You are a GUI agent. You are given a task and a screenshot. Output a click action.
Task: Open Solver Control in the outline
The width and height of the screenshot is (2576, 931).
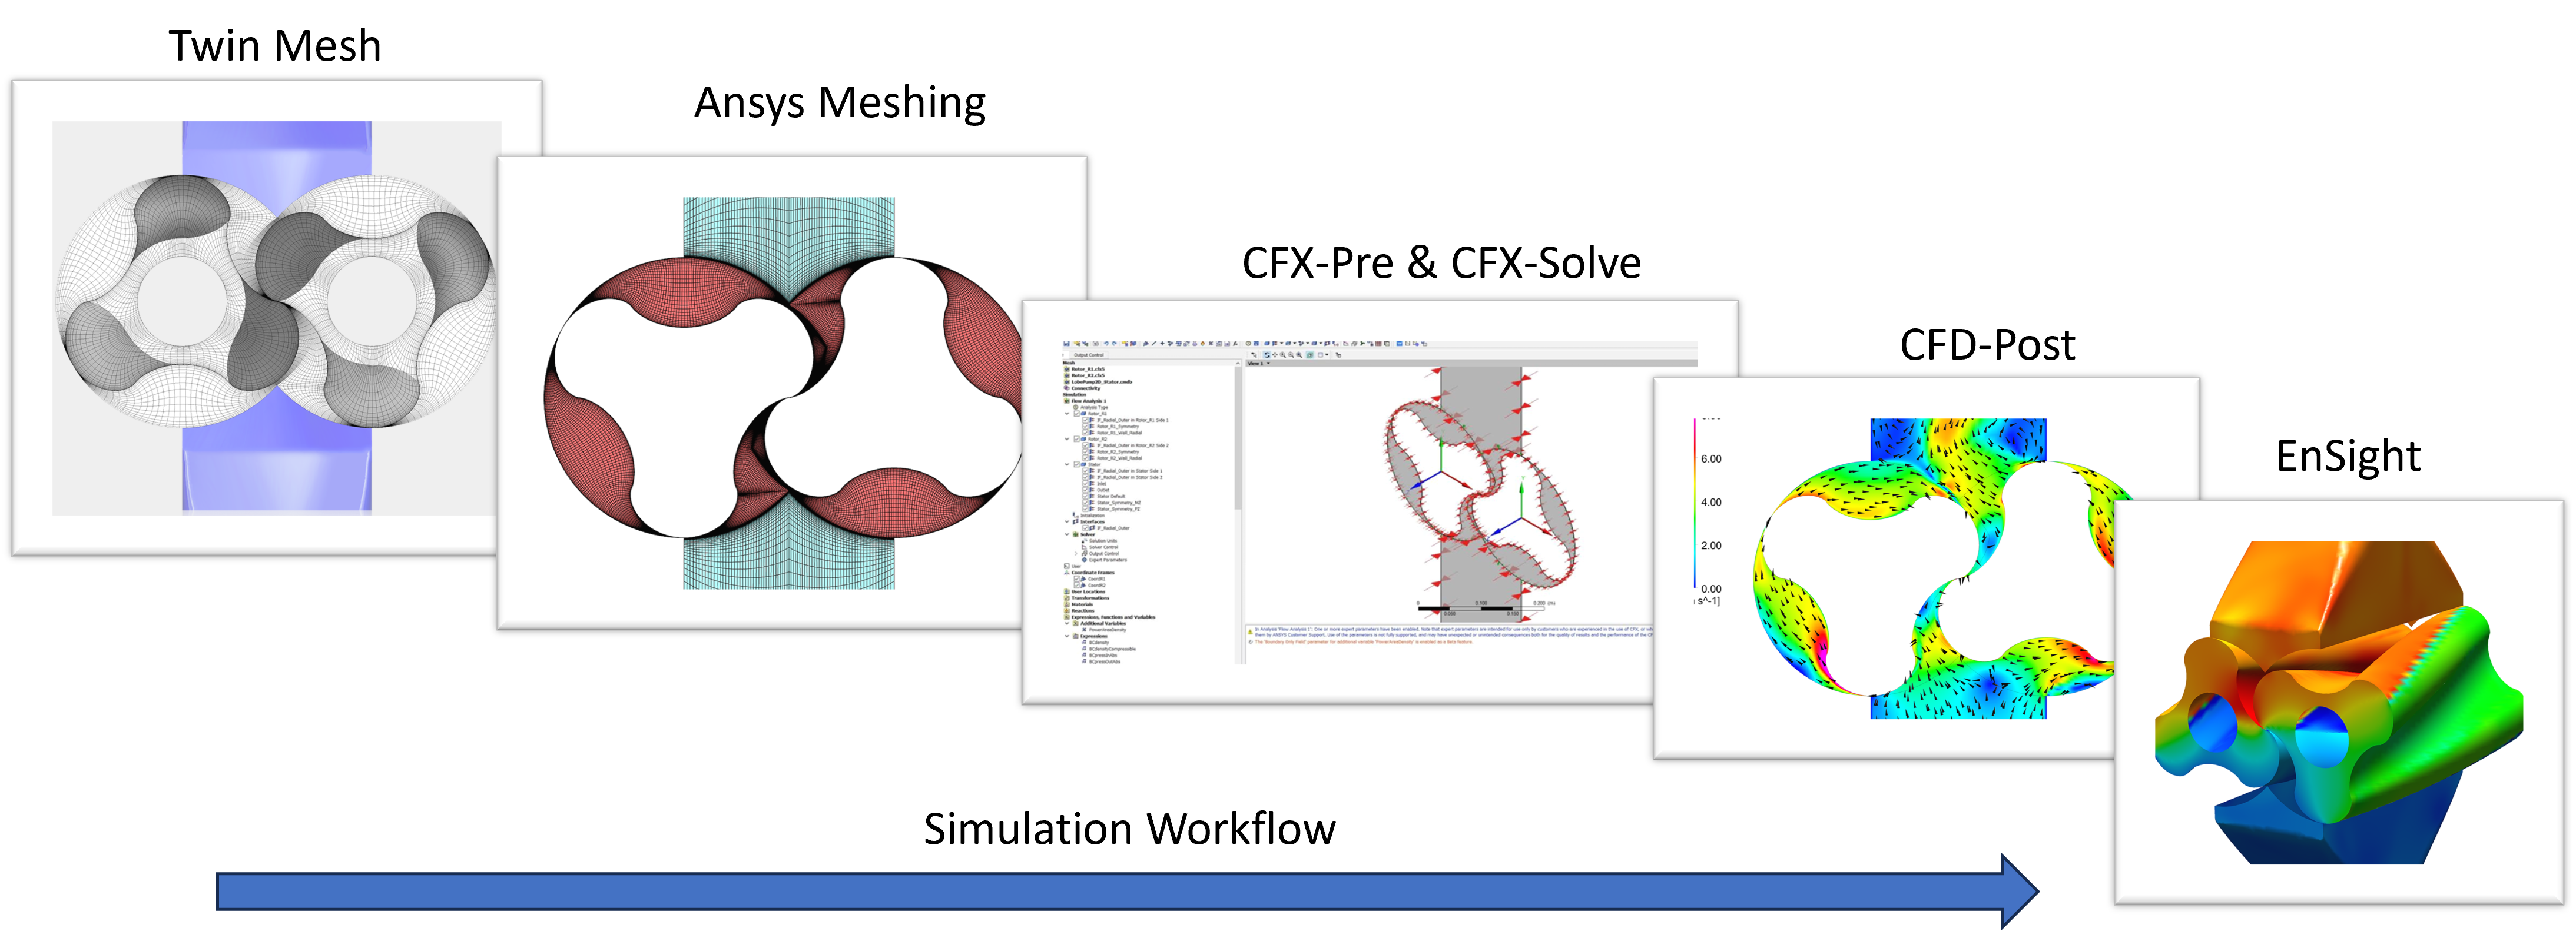click(x=1104, y=548)
